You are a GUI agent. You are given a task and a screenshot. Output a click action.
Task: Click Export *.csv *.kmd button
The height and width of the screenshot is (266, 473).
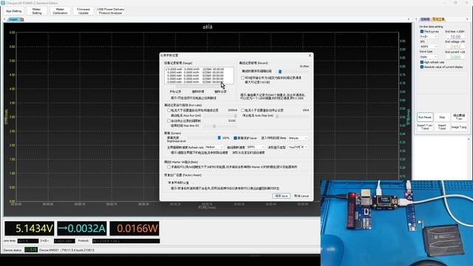(425, 127)
